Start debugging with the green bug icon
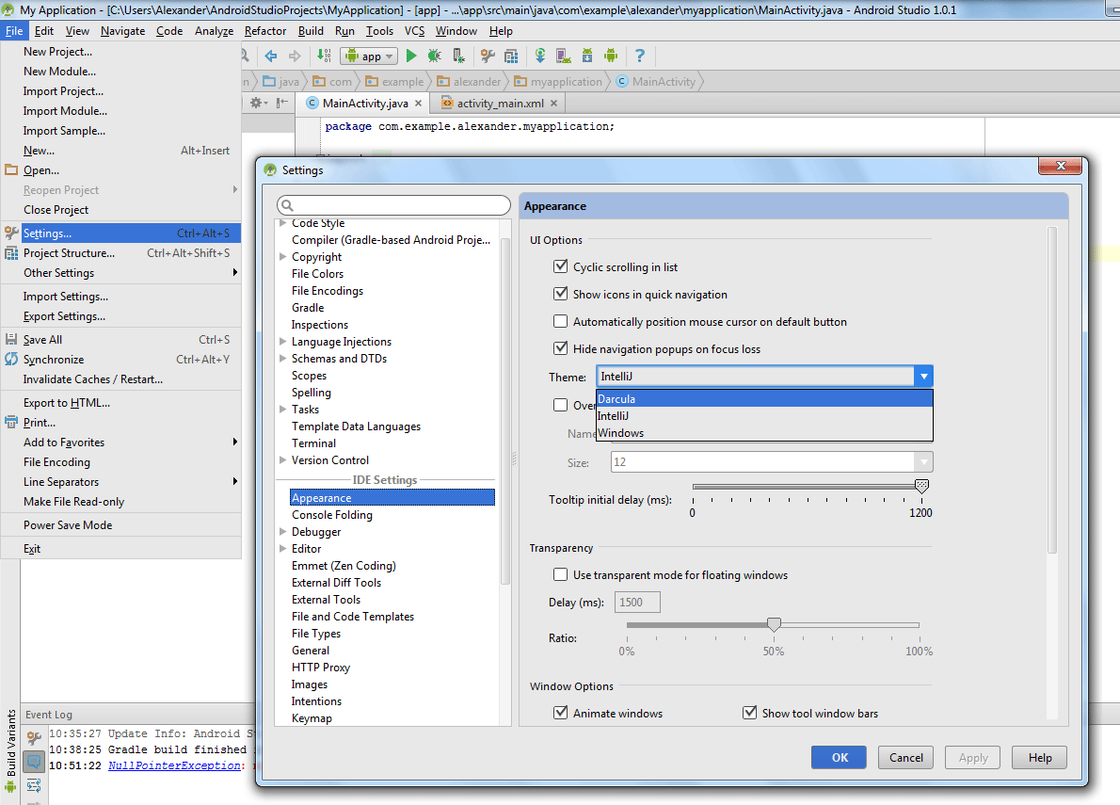Image resolution: width=1120 pixels, height=805 pixels. point(434,56)
